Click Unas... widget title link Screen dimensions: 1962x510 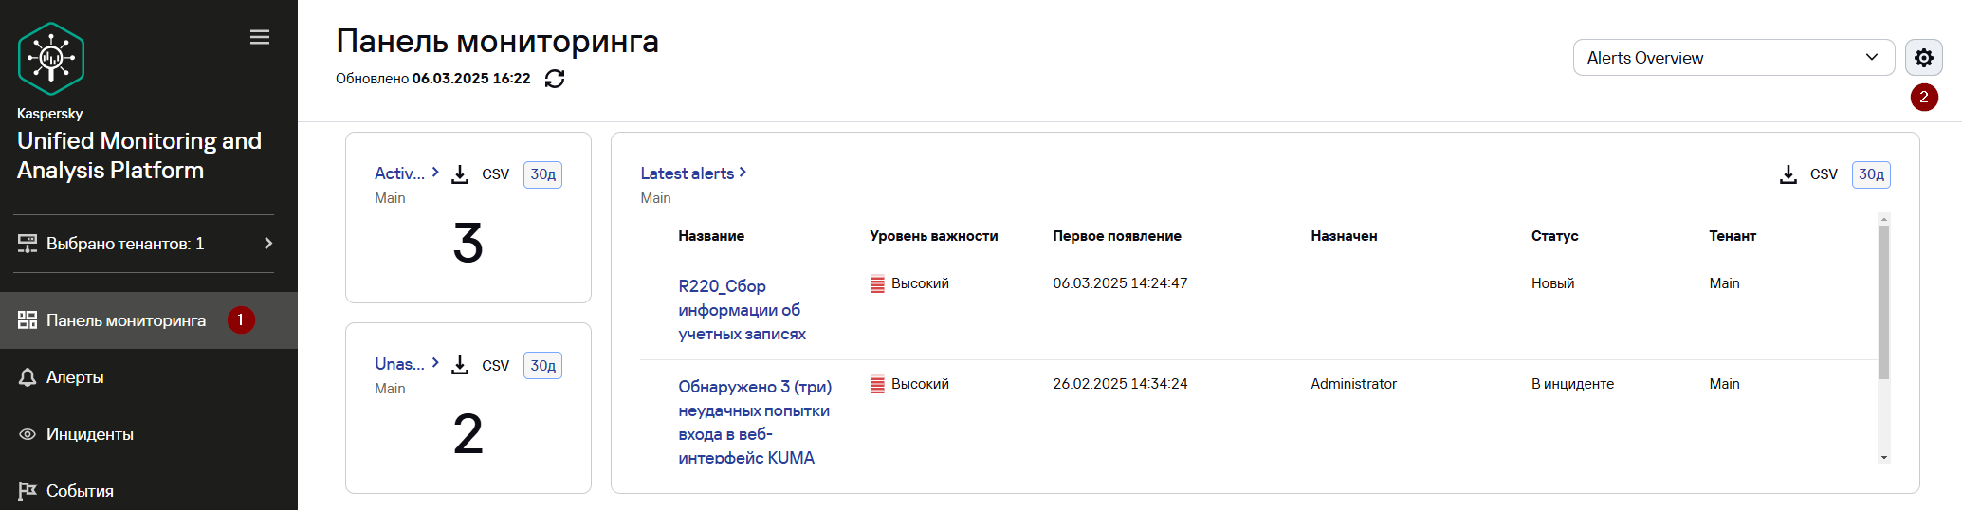pyautogui.click(x=399, y=364)
